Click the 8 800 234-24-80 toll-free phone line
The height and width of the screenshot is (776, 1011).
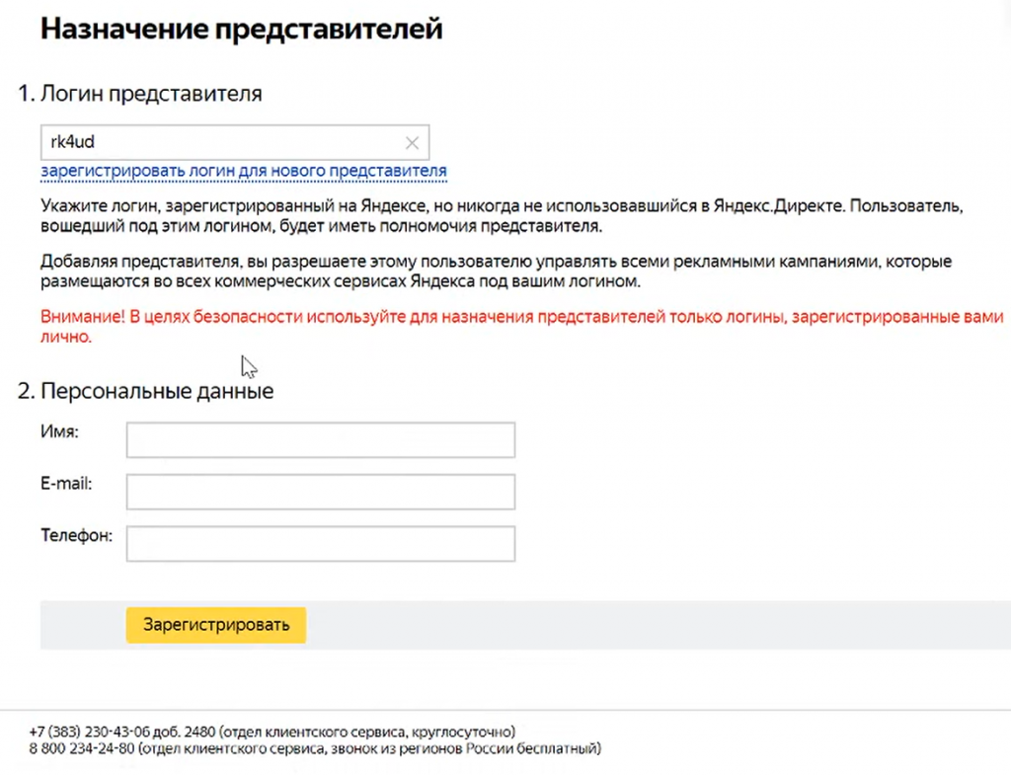(x=315, y=749)
